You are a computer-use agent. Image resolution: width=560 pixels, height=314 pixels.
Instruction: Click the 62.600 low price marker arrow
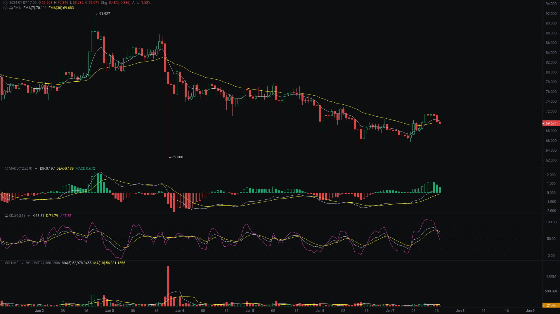point(170,157)
